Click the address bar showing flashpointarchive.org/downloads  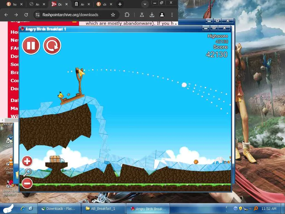click(x=70, y=15)
